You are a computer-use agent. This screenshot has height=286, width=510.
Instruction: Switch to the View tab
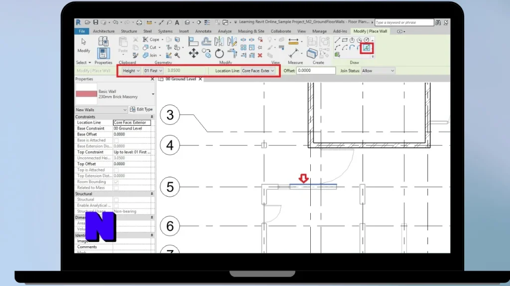(301, 31)
